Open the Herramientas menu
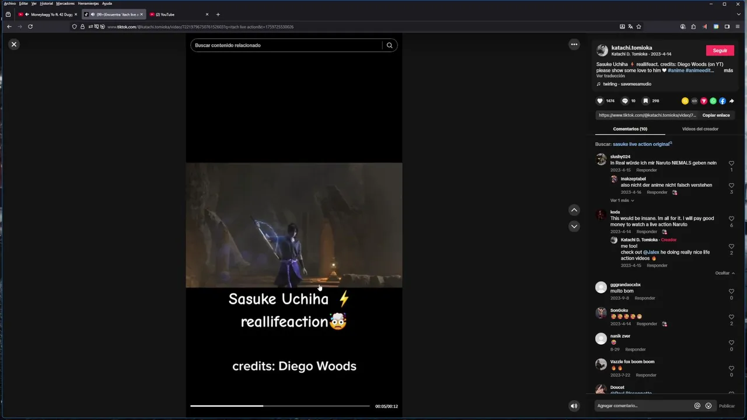 [x=88, y=3]
